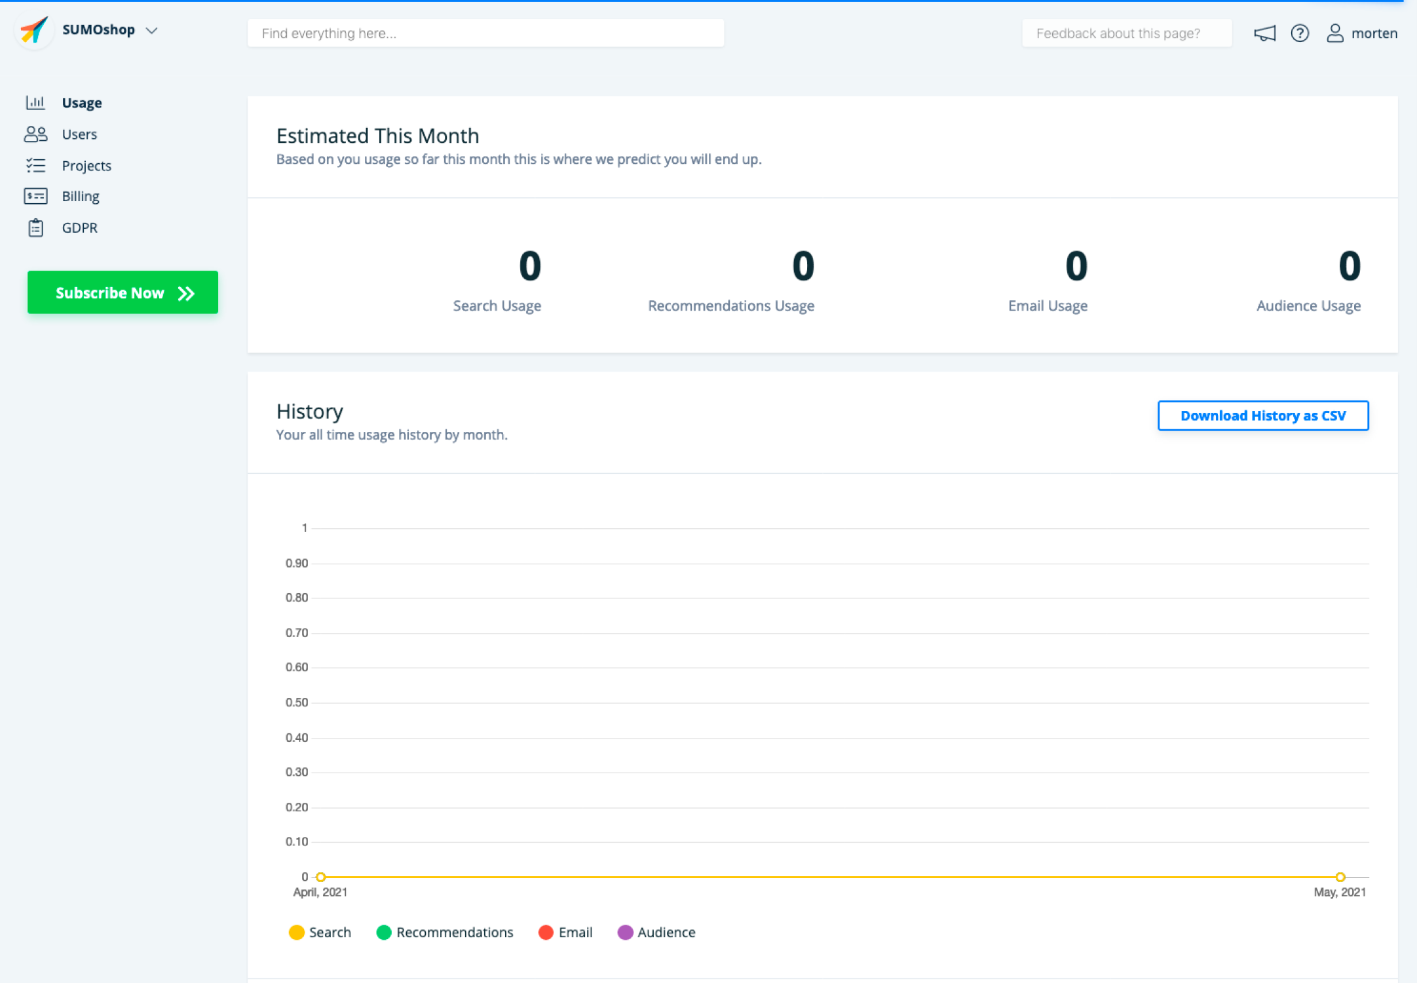Toggle the Email red legend swatch
The image size is (1417, 983).
(x=546, y=932)
